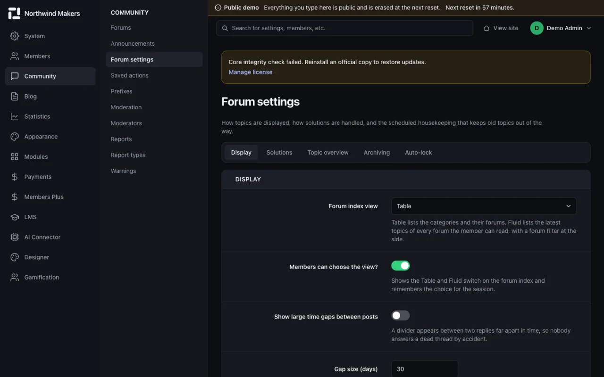The height and width of the screenshot is (377, 604).
Task: Click the Modules grid icon
Action: point(15,156)
